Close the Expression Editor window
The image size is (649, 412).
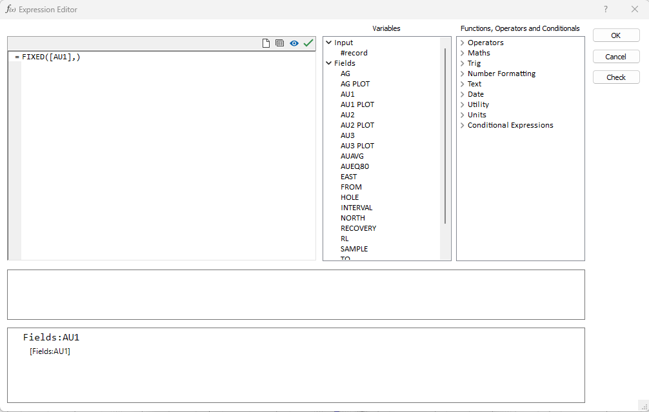click(634, 9)
